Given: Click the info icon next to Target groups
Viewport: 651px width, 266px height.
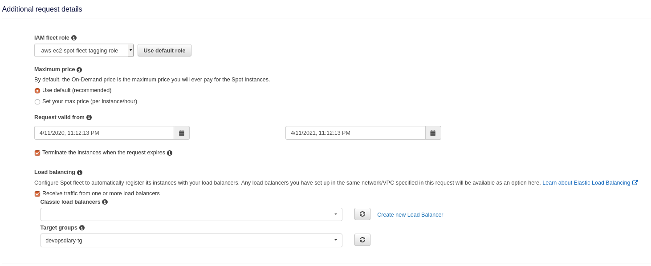Looking at the screenshot, I should [x=82, y=228].
